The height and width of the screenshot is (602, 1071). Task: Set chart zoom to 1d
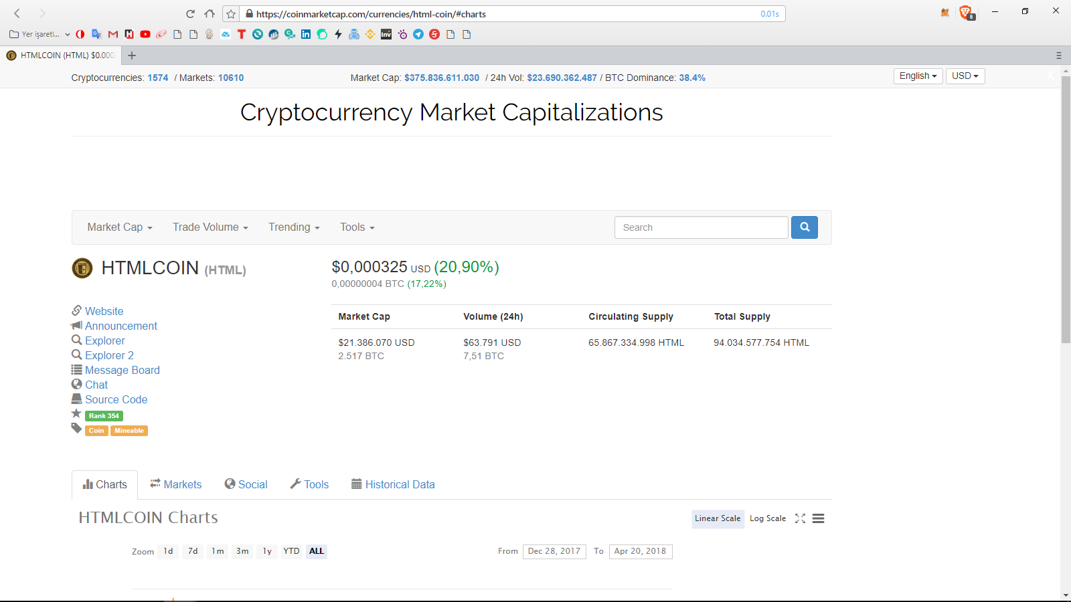pyautogui.click(x=168, y=551)
